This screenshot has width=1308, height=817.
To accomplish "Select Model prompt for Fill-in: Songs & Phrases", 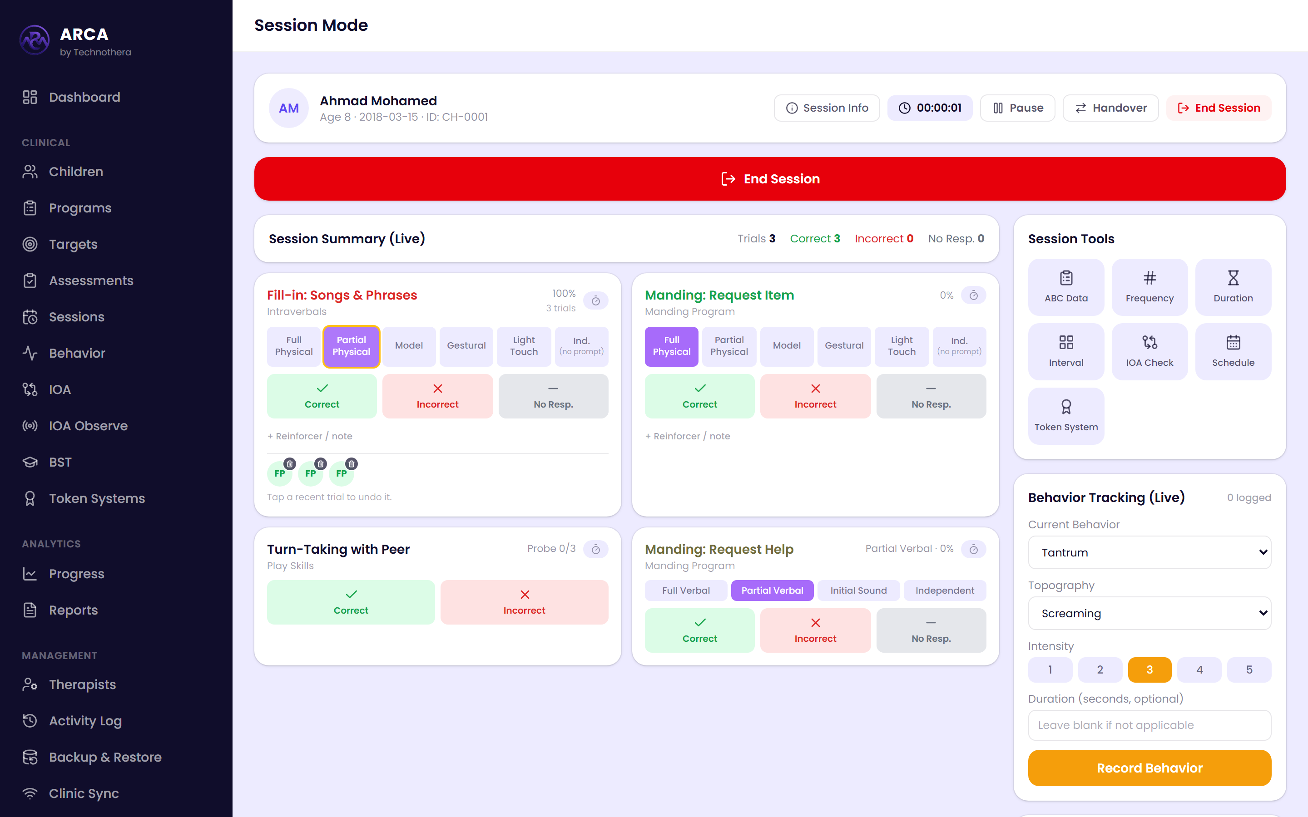I will tap(409, 346).
